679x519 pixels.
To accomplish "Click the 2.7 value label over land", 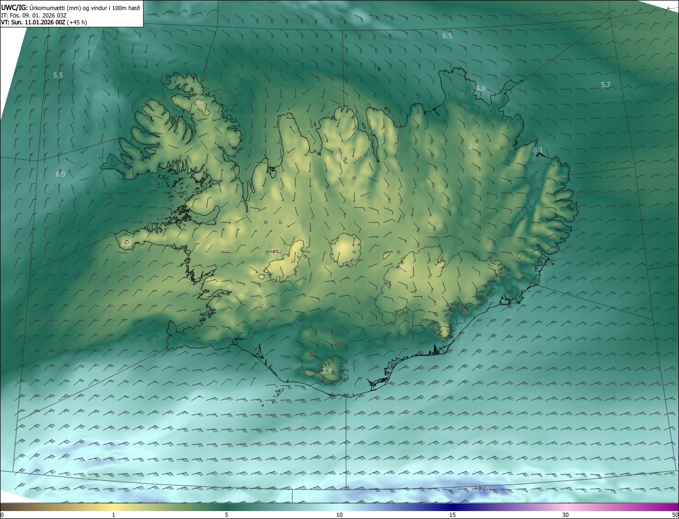I will point(474,146).
